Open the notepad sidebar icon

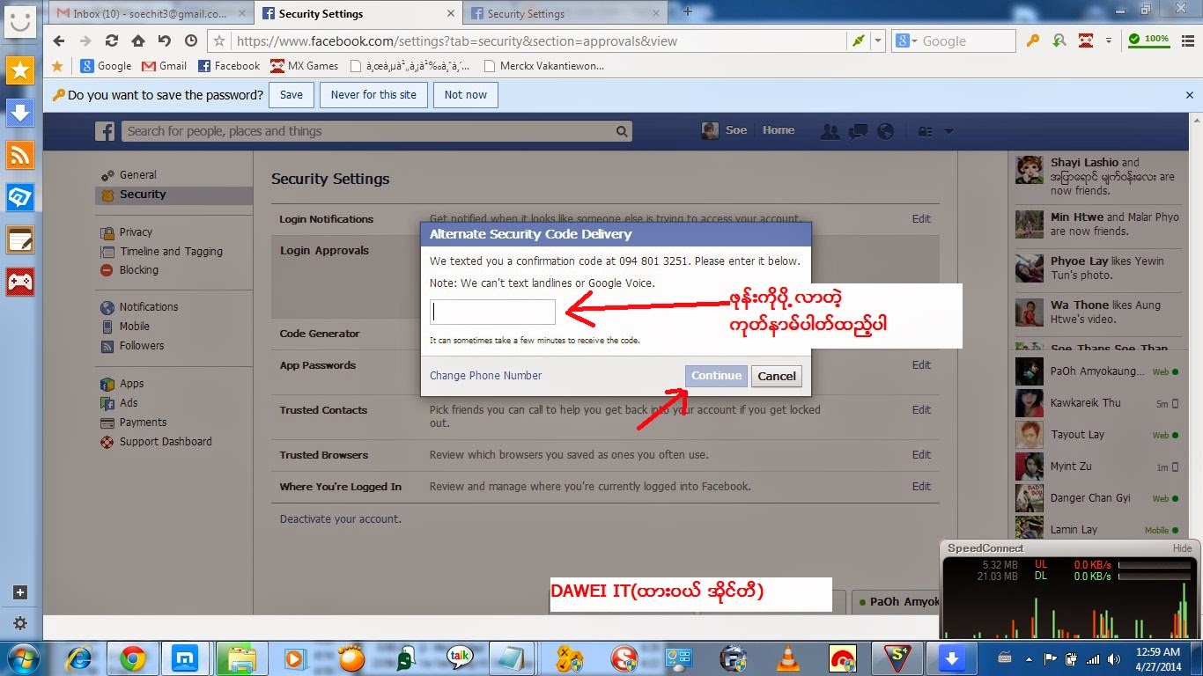pyautogui.click(x=19, y=239)
